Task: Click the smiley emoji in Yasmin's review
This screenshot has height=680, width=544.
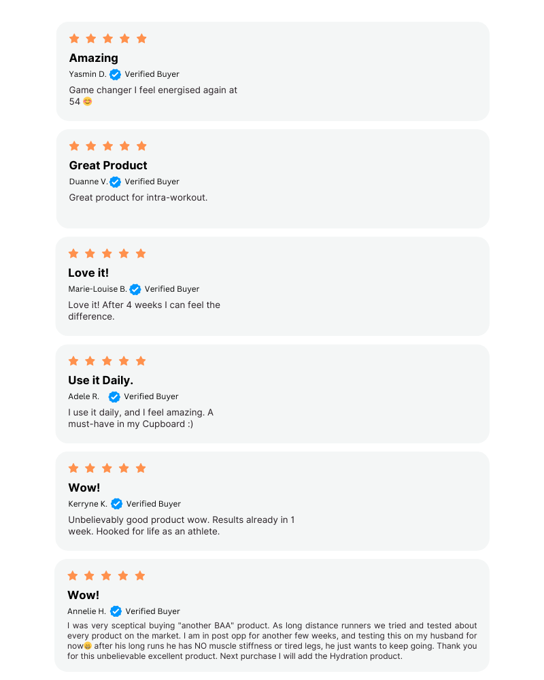Action: point(87,101)
